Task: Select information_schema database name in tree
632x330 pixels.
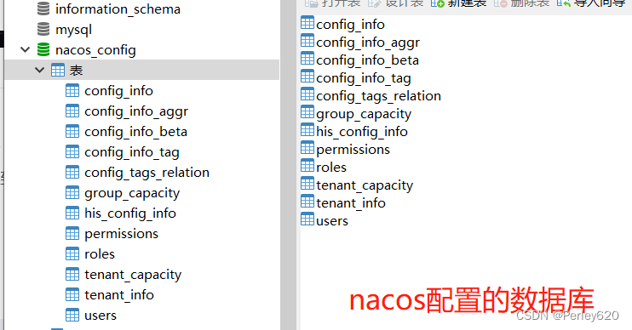Action: (x=118, y=9)
